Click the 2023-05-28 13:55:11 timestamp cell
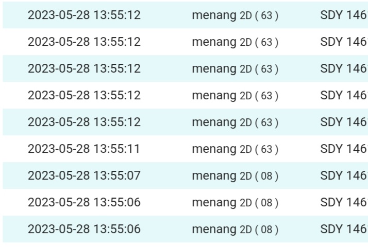 pyautogui.click(x=84, y=149)
